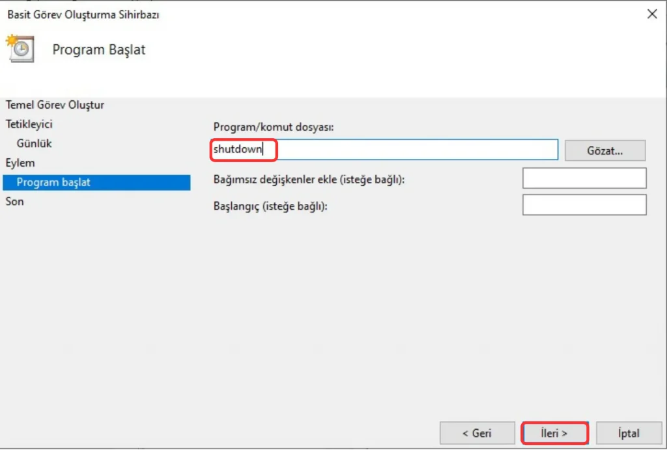Screen dimensions: 667x450
Task: Focus the Program/komut dosyası text field
Action: (x=417, y=150)
